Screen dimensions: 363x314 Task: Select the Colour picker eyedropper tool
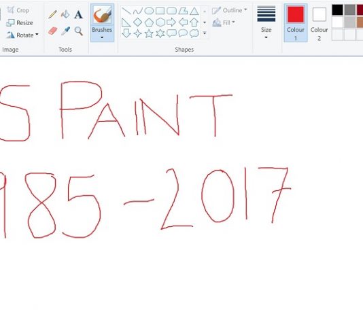point(65,31)
